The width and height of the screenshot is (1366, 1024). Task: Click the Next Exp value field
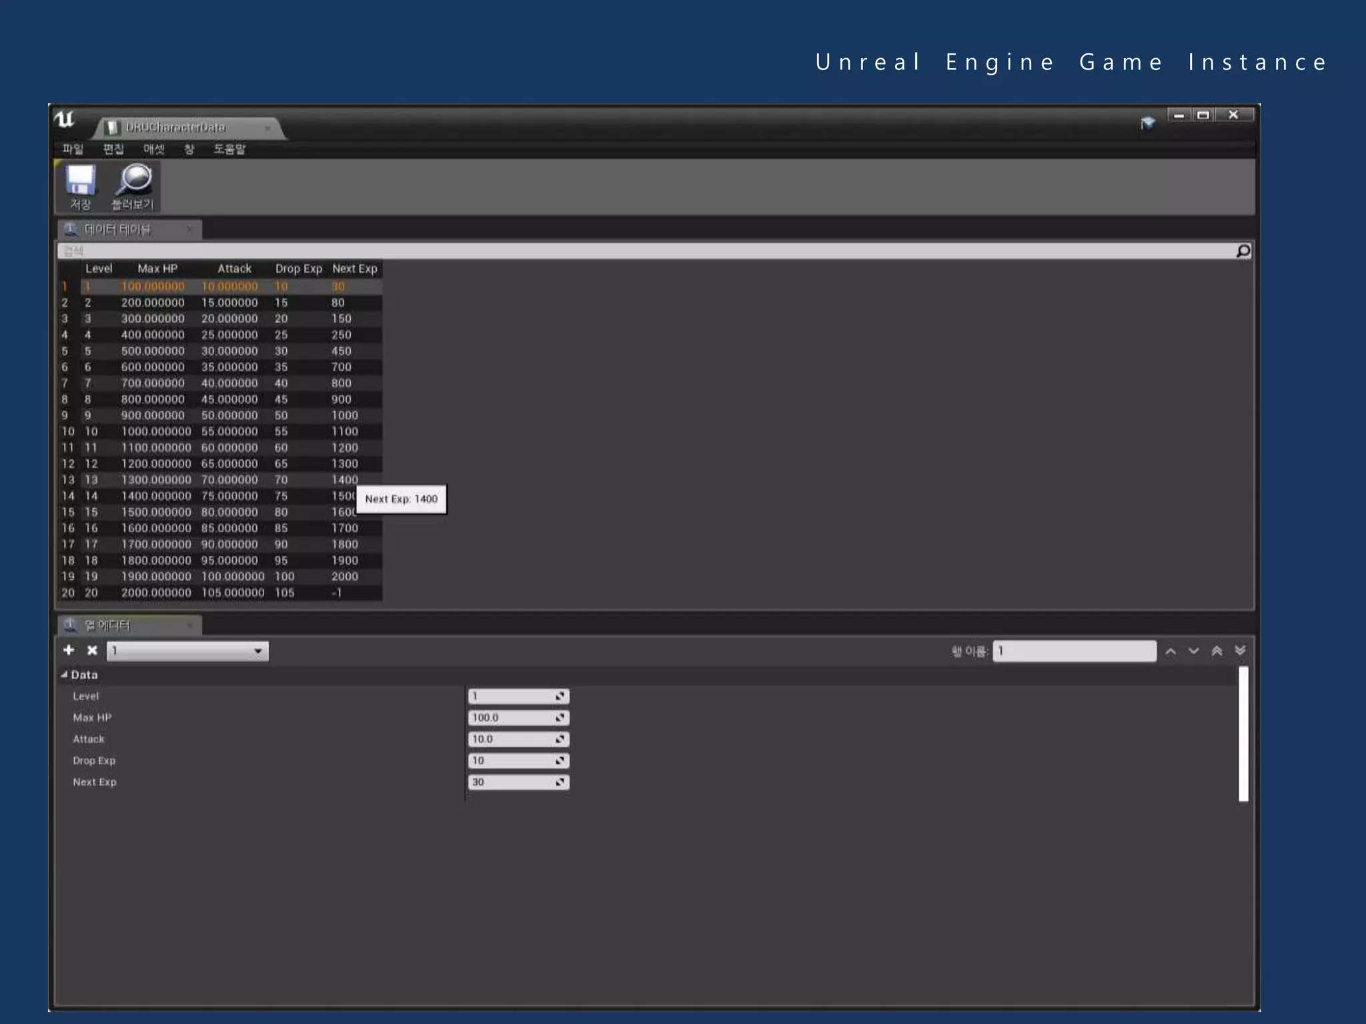point(512,782)
